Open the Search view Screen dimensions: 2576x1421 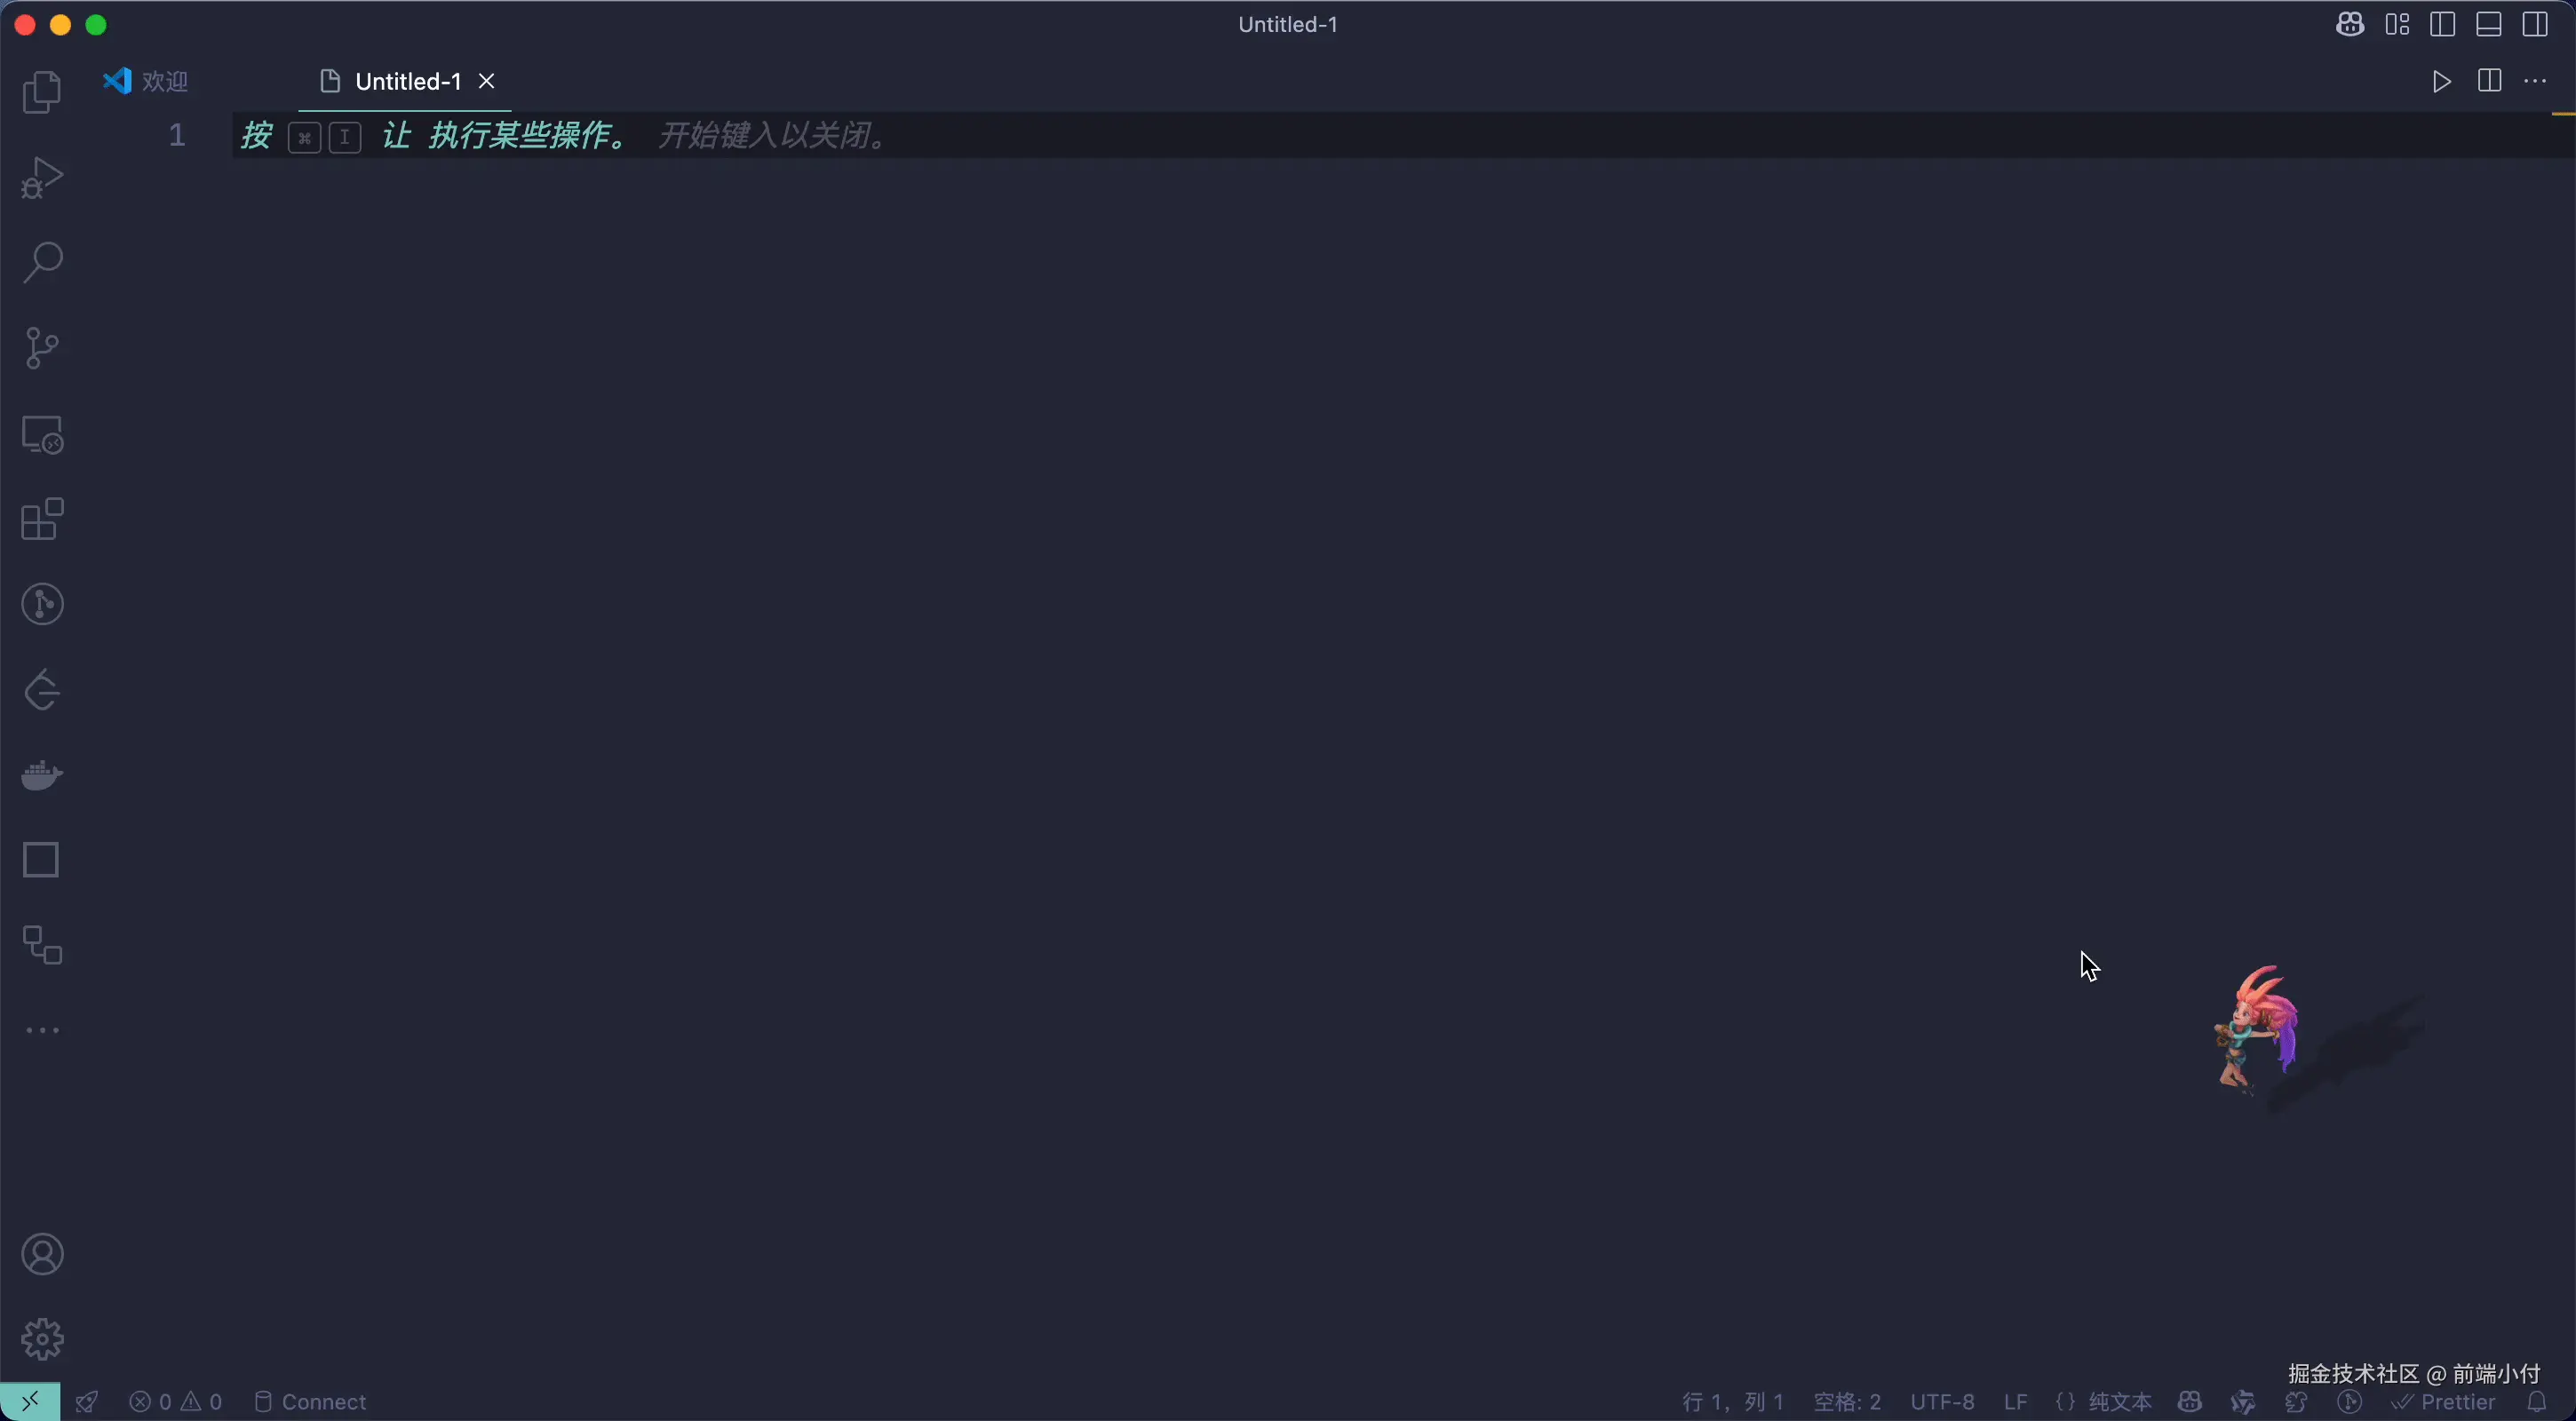pyautogui.click(x=42, y=261)
